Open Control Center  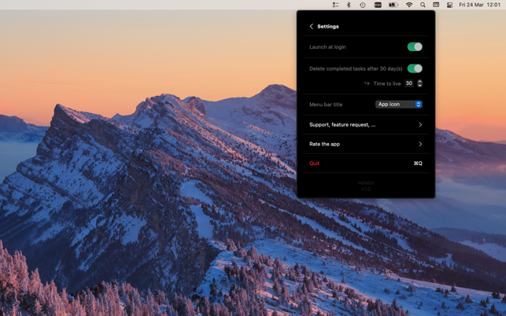(x=449, y=5)
